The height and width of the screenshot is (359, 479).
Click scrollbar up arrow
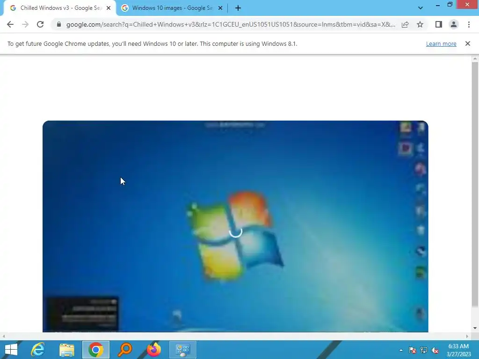point(475,58)
